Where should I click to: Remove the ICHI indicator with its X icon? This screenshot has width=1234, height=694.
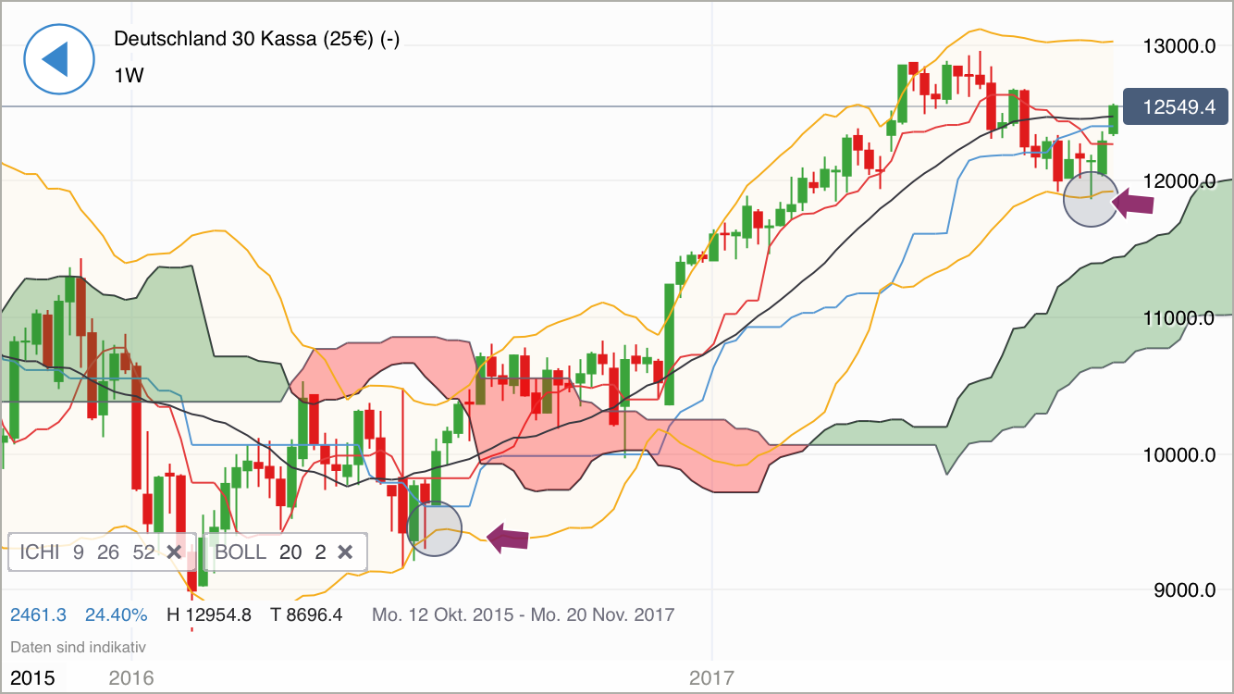(x=174, y=551)
